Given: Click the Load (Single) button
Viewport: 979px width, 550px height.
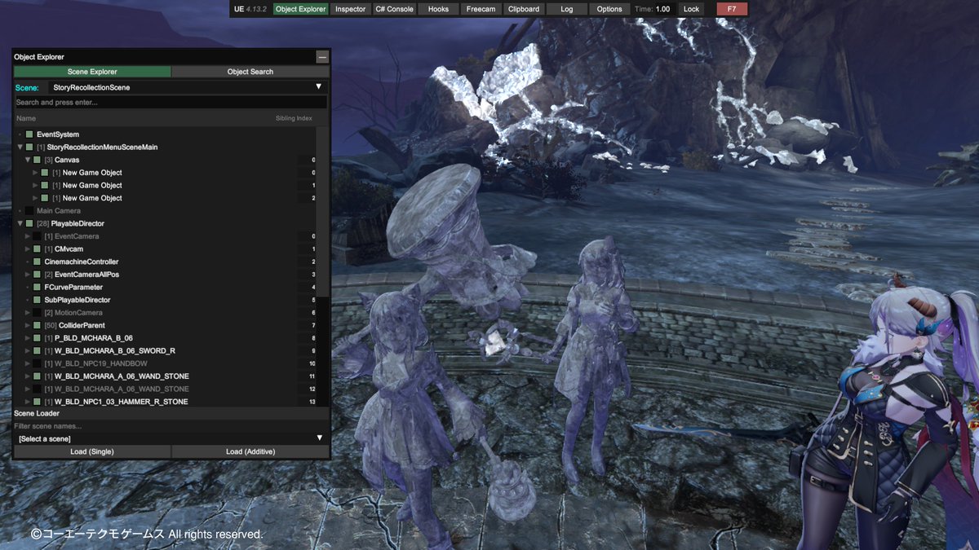Looking at the screenshot, I should coord(92,451).
